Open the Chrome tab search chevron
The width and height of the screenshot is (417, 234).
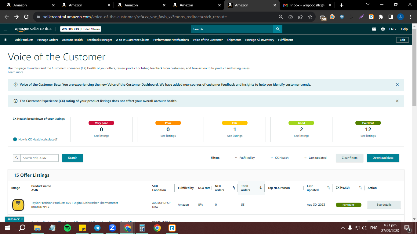coord(368,5)
